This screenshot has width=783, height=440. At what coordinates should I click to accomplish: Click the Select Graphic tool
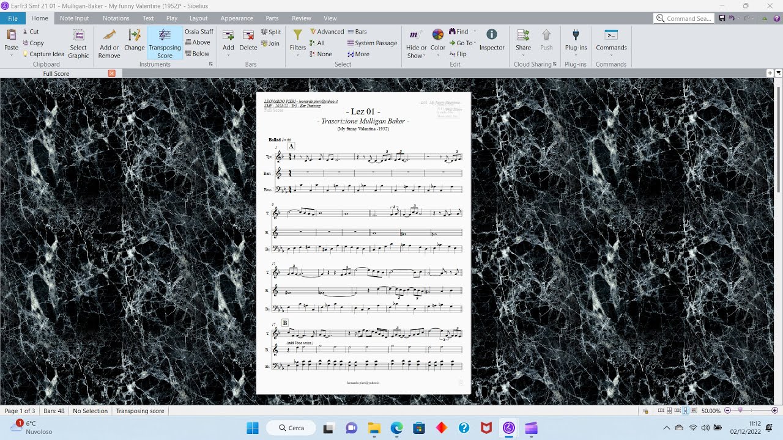pyautogui.click(x=78, y=43)
